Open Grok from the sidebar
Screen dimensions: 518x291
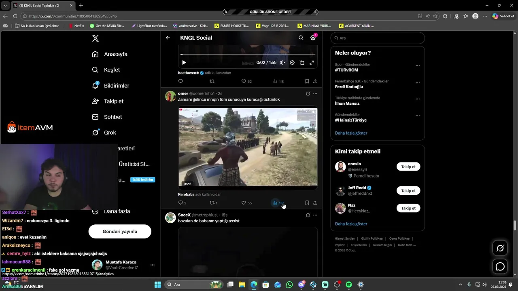104,133
